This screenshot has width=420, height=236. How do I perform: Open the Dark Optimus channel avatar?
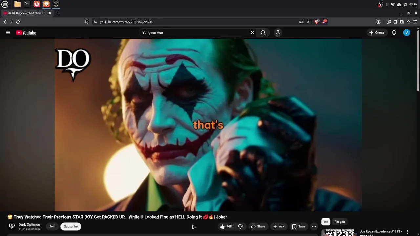(x=12, y=226)
